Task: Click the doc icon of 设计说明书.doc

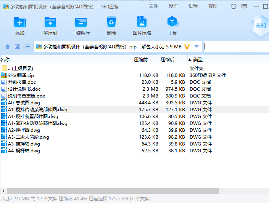Action: point(3,89)
